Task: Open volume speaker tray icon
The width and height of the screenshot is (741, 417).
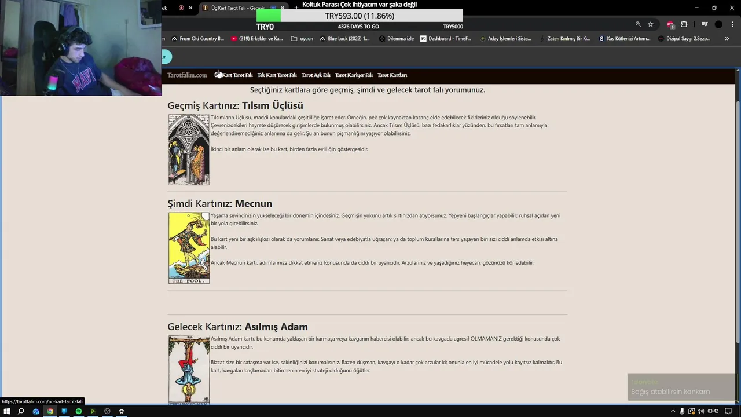Action: click(x=700, y=411)
